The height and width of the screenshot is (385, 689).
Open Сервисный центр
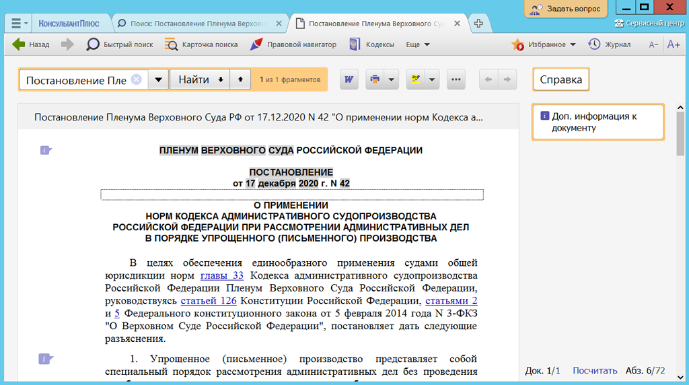coord(649,24)
